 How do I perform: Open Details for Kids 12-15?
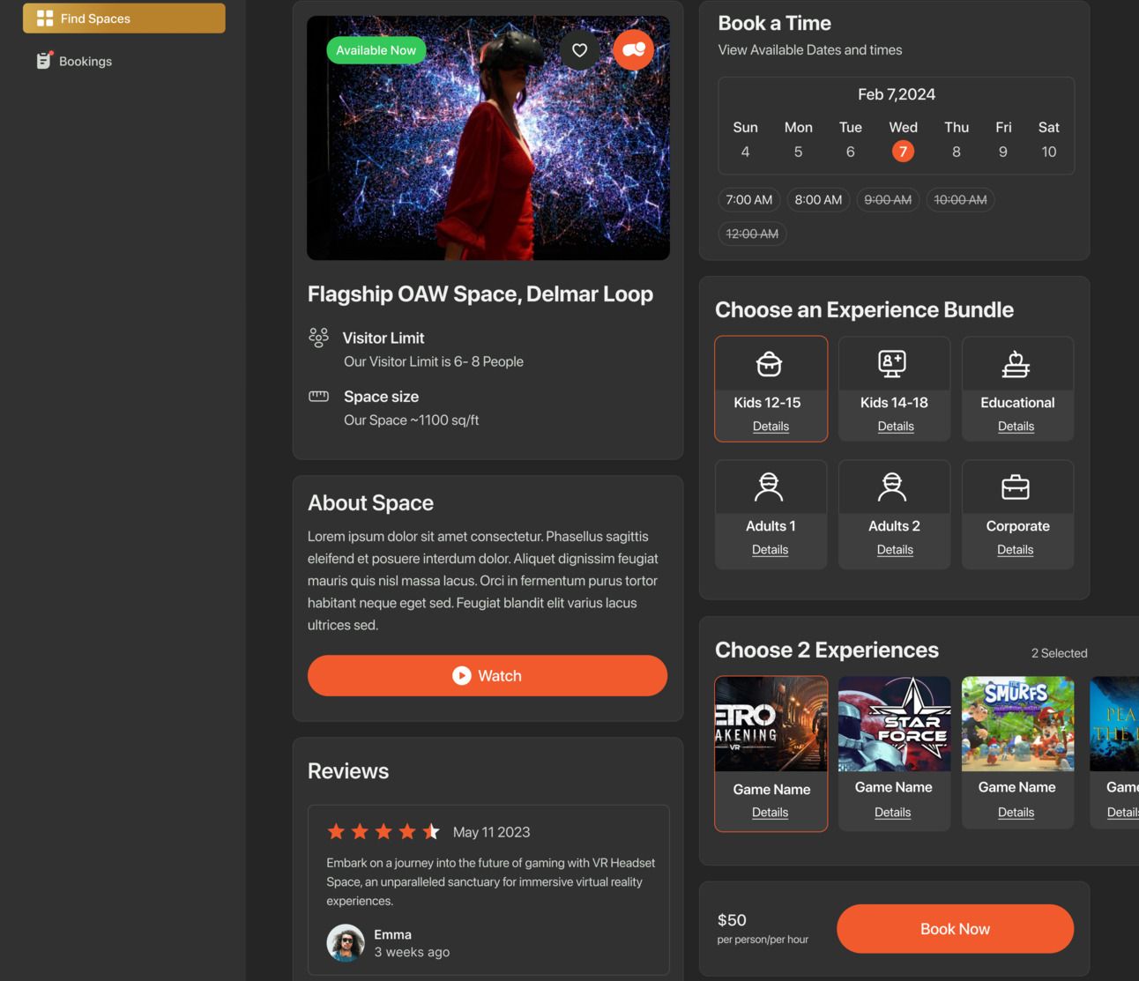770,427
